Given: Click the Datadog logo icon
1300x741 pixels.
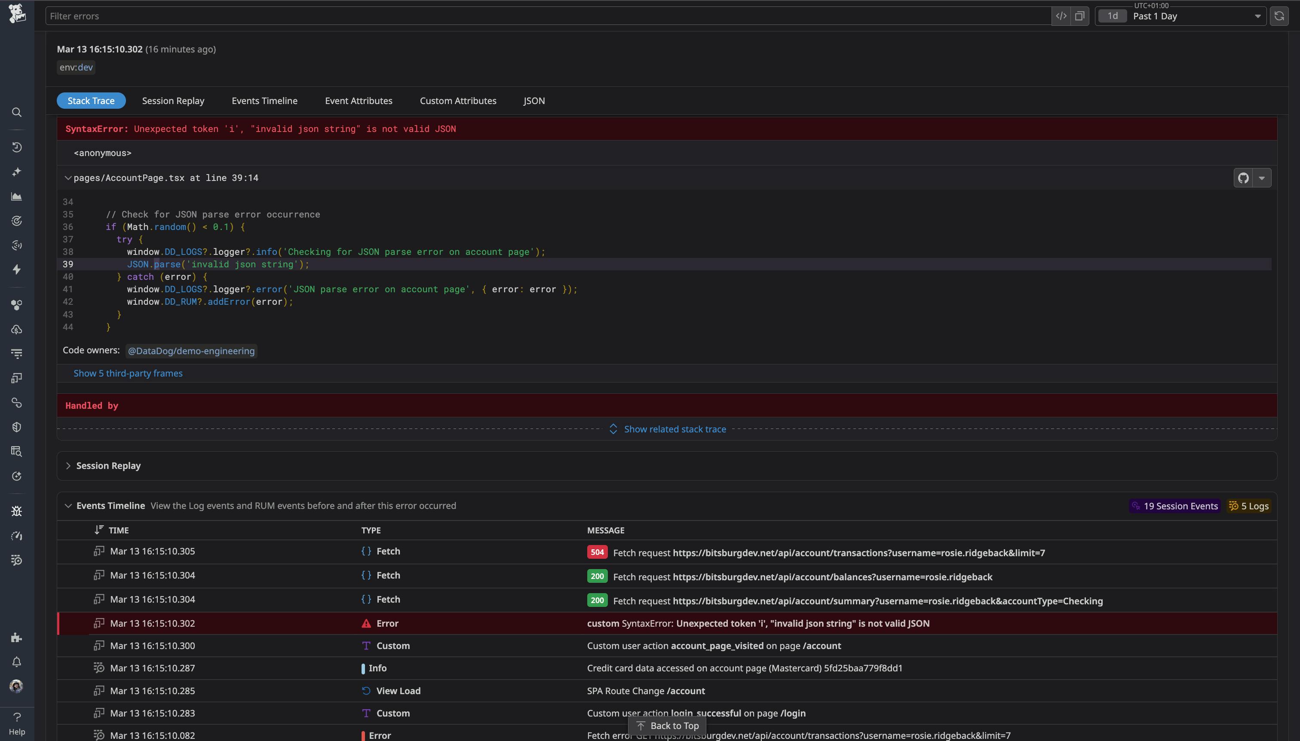Looking at the screenshot, I should [x=17, y=14].
